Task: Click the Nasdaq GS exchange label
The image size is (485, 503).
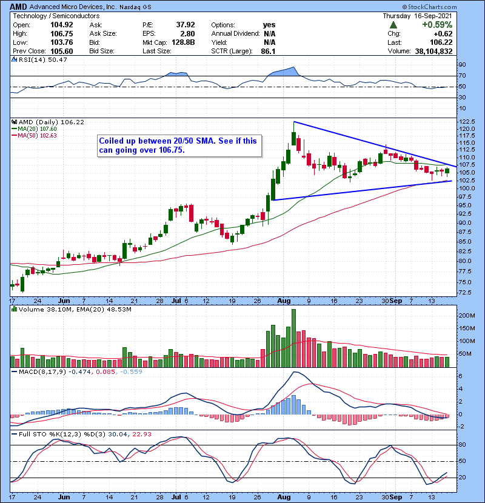Action: click(135, 7)
